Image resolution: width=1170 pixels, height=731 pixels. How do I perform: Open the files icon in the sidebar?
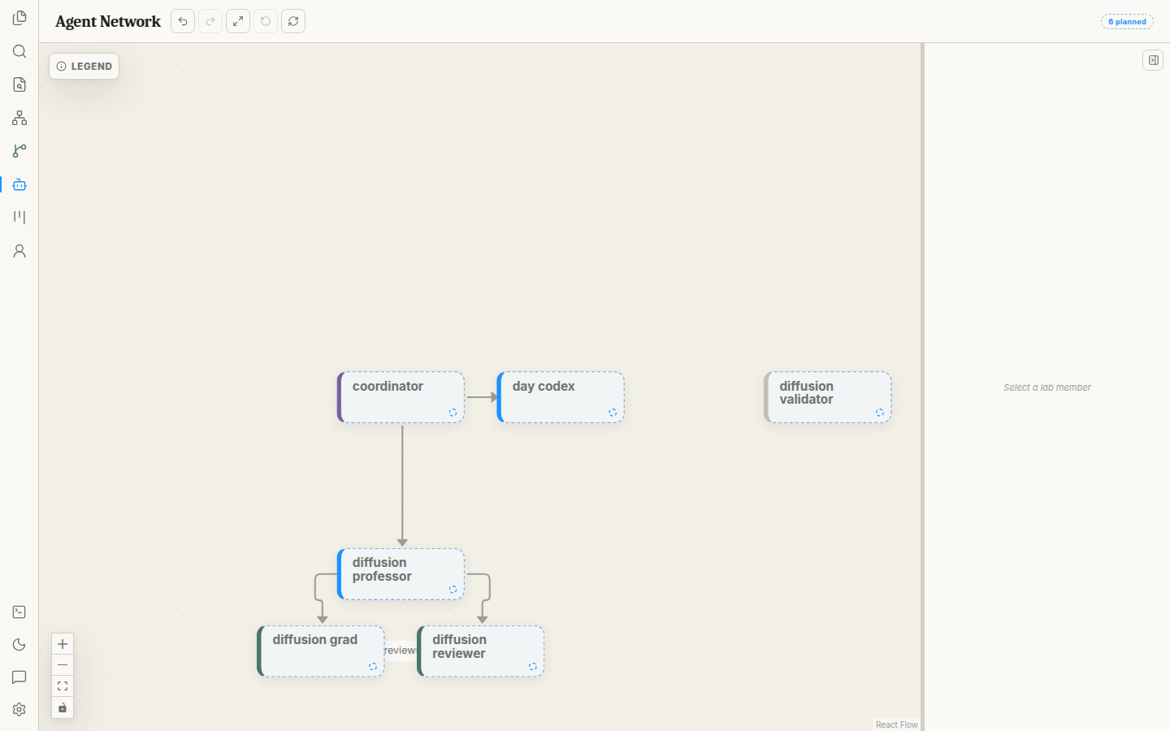pos(19,18)
